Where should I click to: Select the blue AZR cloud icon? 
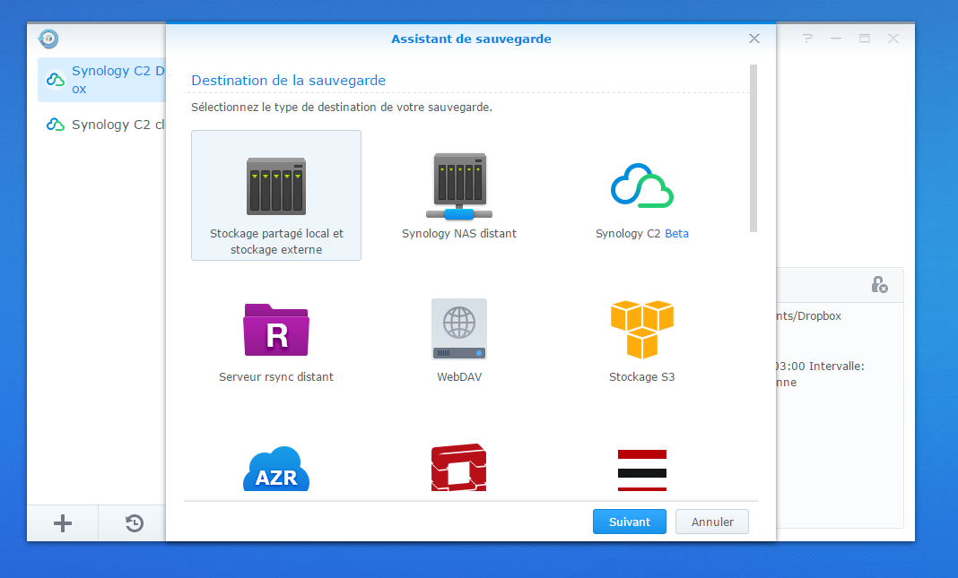(x=276, y=470)
